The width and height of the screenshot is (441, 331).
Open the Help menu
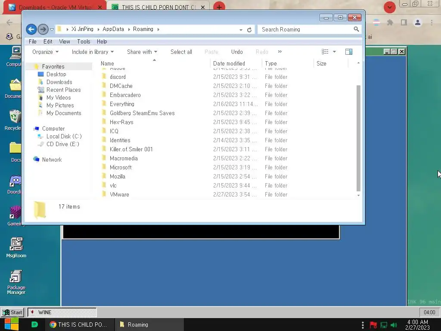coord(102,41)
